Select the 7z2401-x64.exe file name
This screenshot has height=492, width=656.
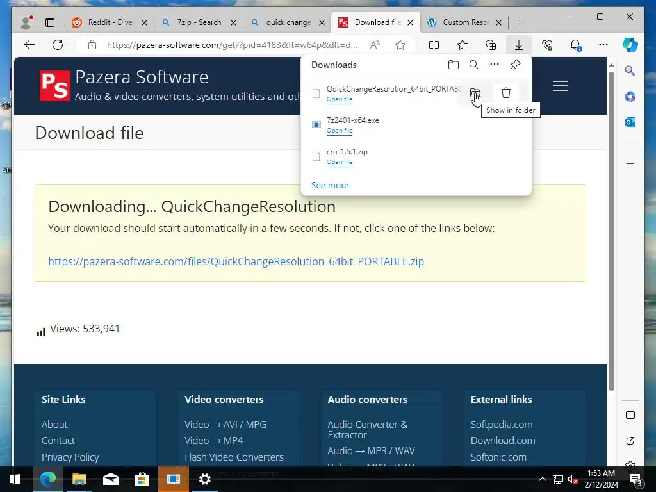click(x=353, y=120)
